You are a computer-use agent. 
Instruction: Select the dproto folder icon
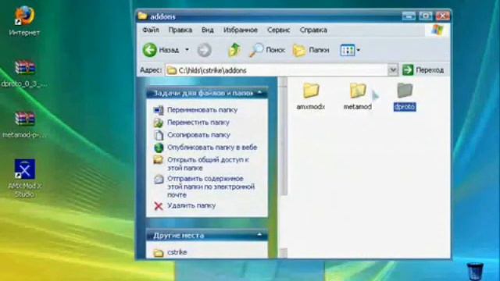click(x=405, y=91)
